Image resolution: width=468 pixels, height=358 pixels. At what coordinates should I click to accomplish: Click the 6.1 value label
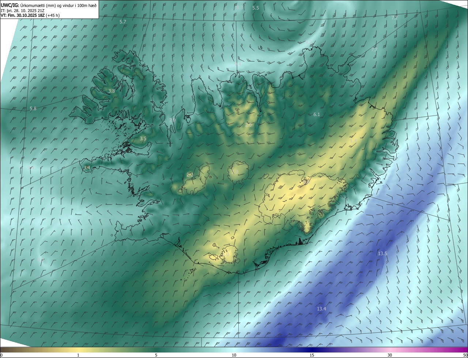click(317, 115)
